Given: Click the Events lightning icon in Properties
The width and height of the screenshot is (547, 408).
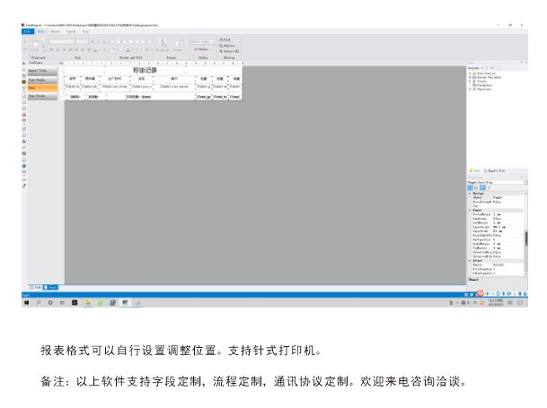Looking at the screenshot, I should pyautogui.click(x=489, y=187).
